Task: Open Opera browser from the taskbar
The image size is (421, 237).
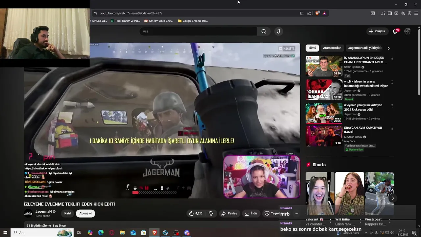Action: 112,233
